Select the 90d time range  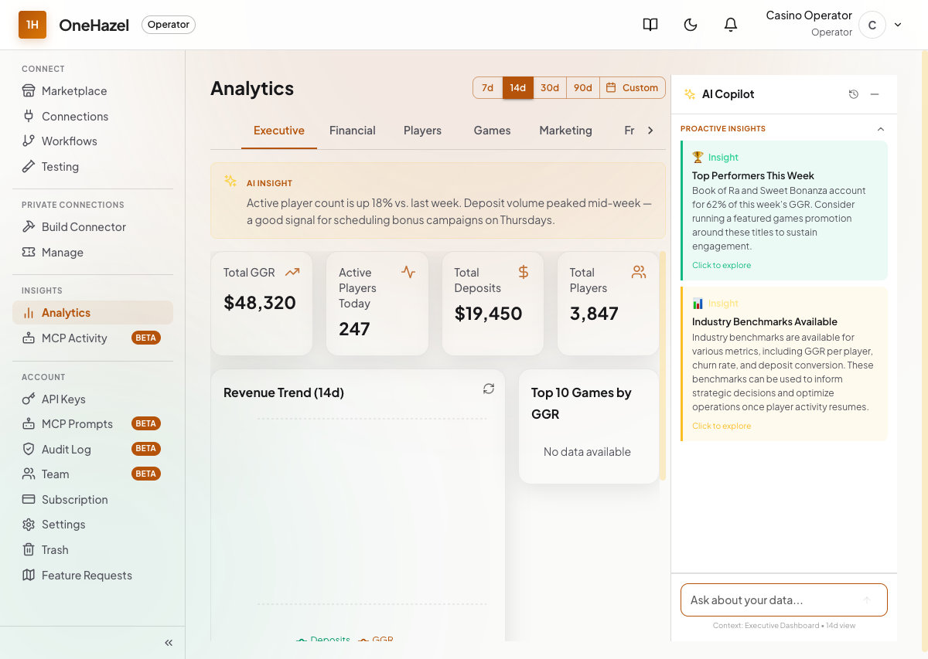pyautogui.click(x=583, y=88)
